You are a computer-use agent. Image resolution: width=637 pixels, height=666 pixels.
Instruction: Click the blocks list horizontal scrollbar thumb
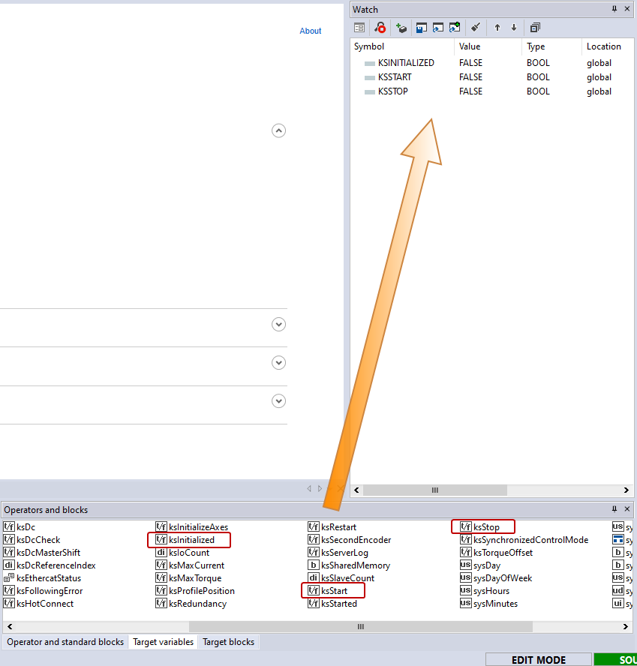pos(360,626)
